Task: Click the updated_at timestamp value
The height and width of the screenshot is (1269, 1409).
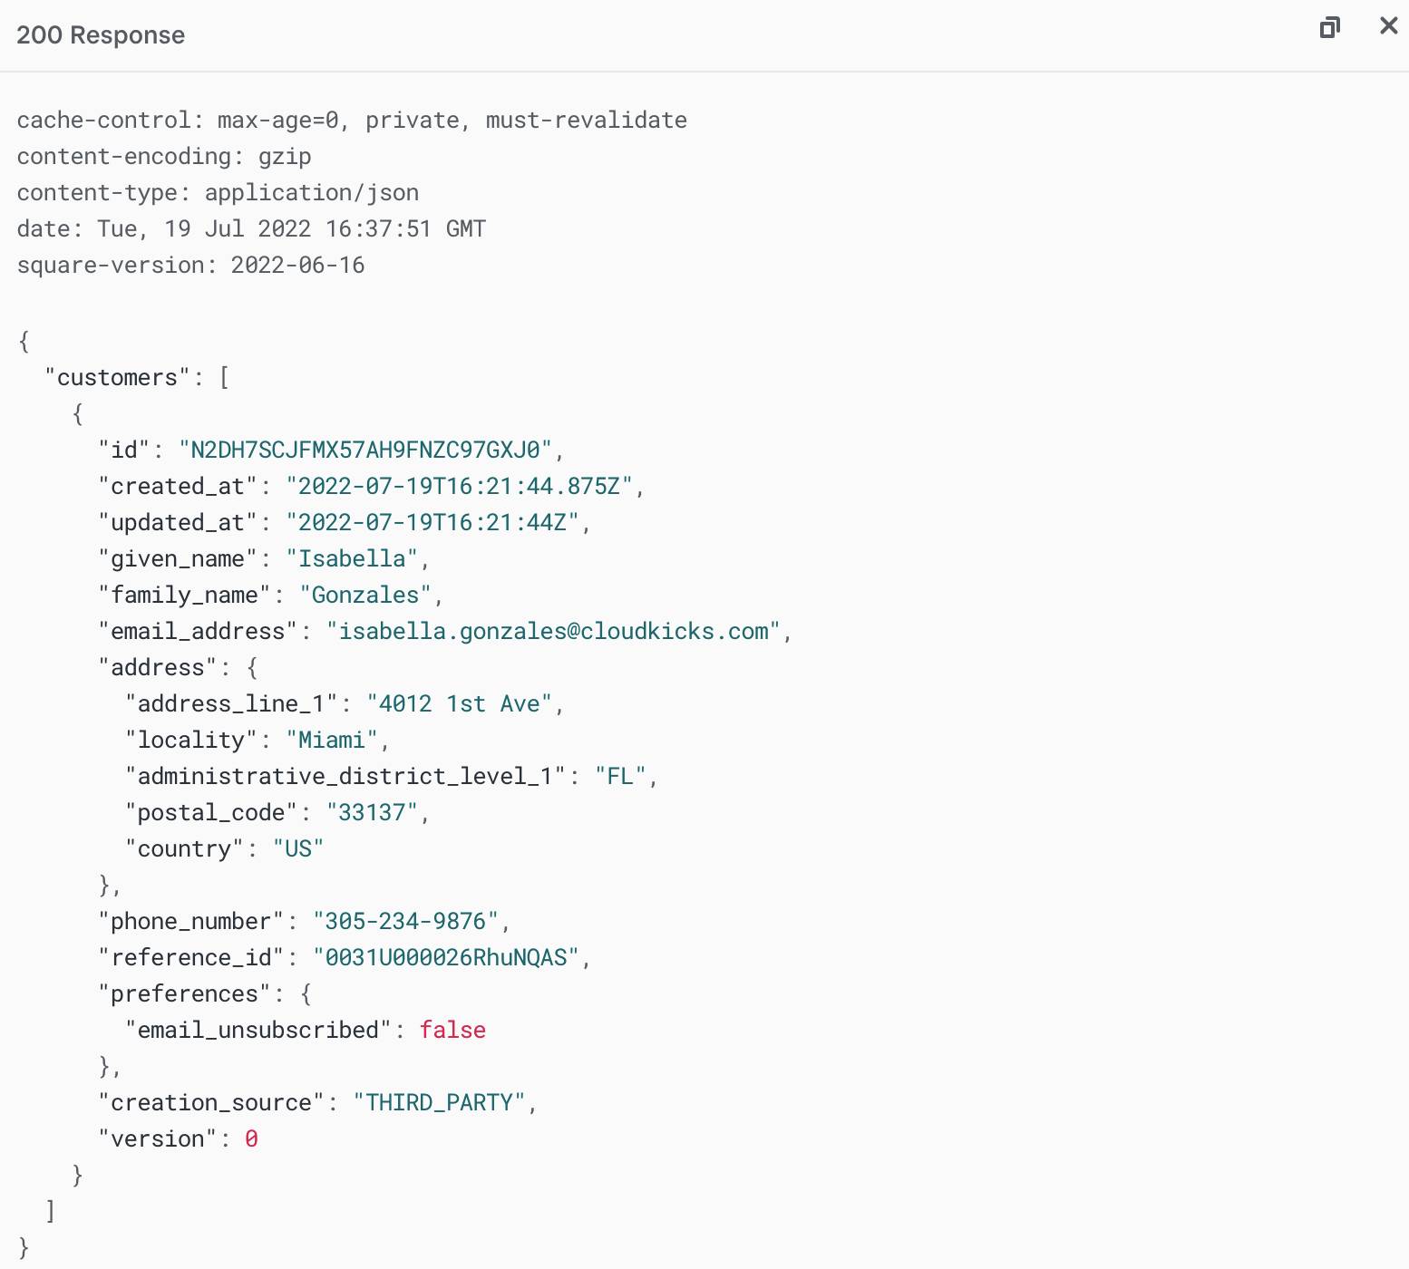Action: (x=432, y=522)
